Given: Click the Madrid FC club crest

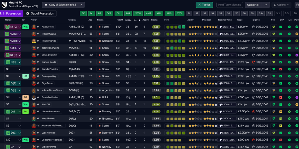Looking at the screenshot, I should click(x=4, y=5).
